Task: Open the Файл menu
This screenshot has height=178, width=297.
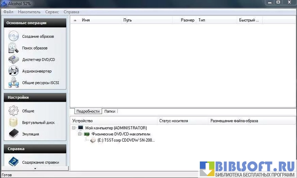Action: click(8, 12)
